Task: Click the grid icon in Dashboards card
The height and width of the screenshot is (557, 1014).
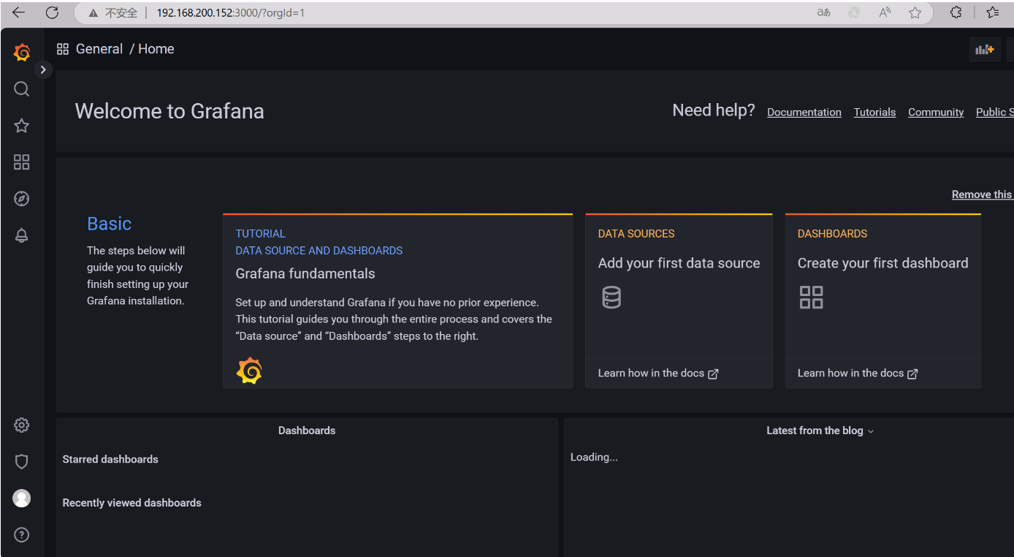Action: [x=811, y=298]
